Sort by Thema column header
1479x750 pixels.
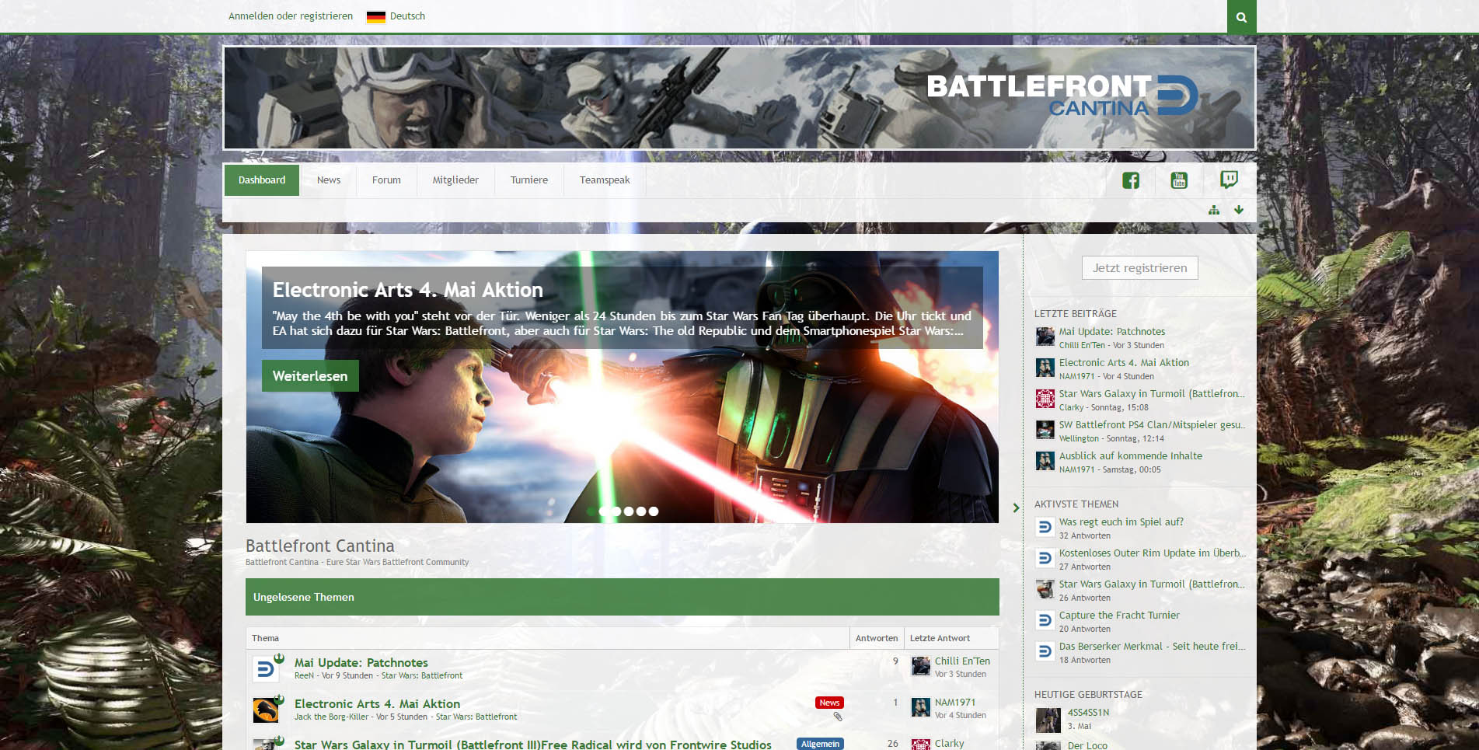tap(265, 638)
